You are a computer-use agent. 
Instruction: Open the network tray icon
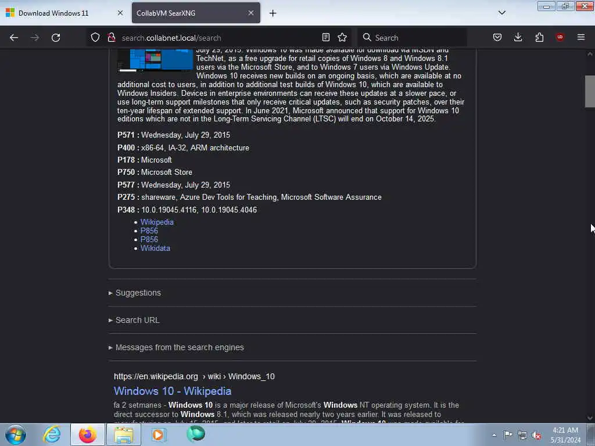click(x=522, y=436)
